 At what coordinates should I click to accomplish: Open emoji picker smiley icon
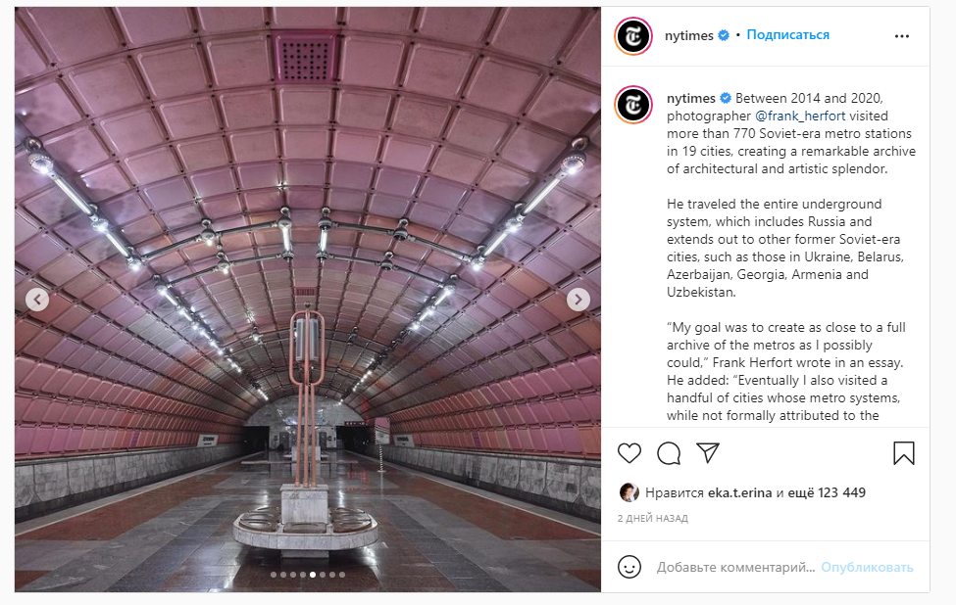[x=629, y=567]
